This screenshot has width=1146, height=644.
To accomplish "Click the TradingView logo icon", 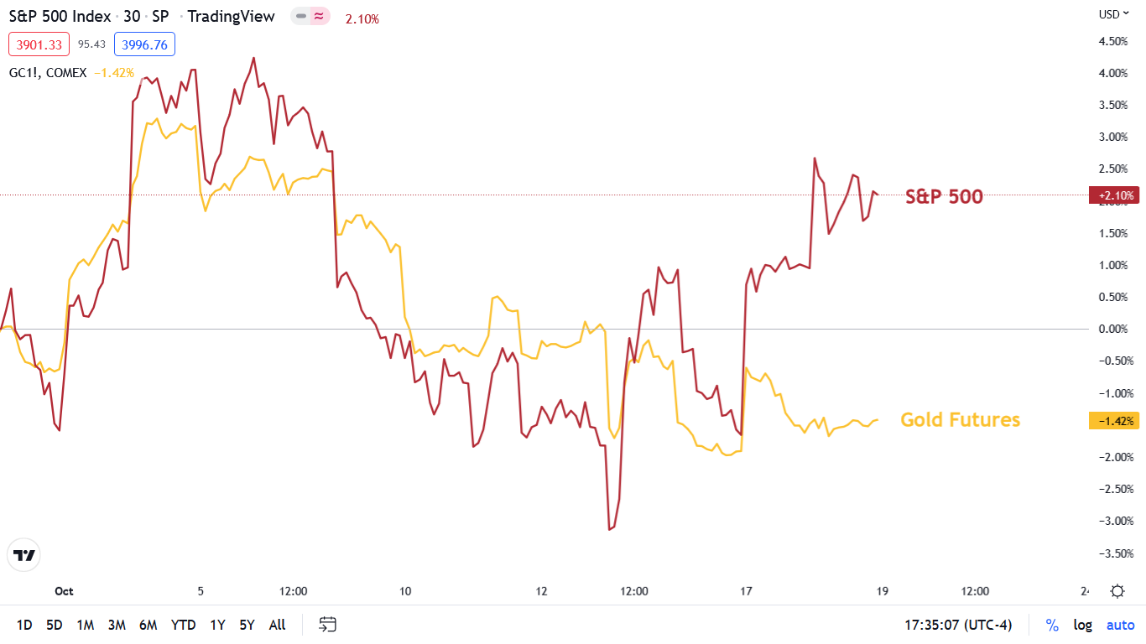I will tap(23, 555).
